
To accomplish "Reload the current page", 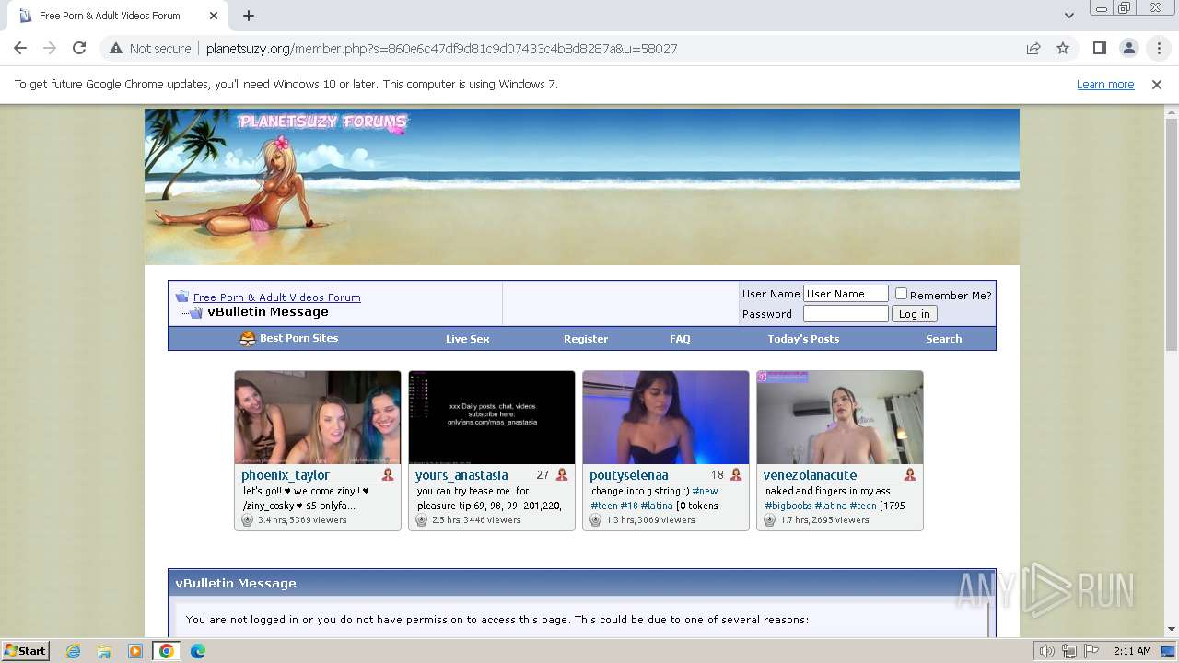I will point(79,49).
